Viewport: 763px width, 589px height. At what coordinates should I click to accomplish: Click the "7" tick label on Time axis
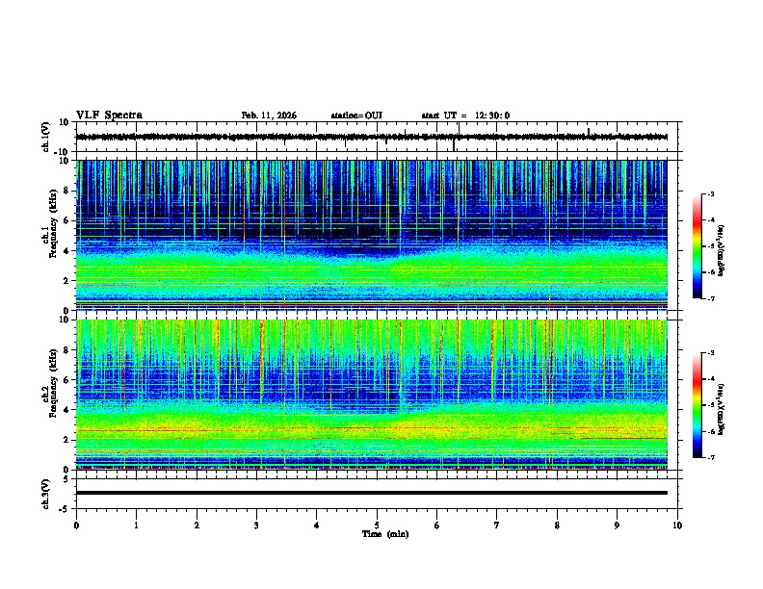click(x=497, y=525)
